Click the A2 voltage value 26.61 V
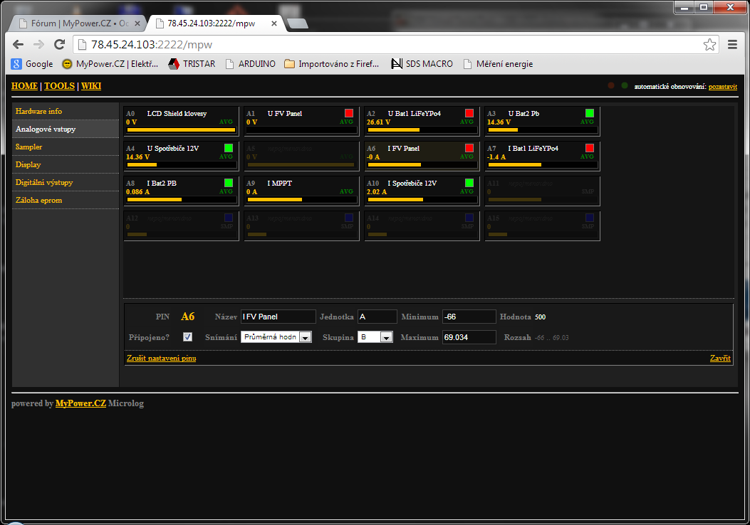Screen dimensions: 750x525 [378, 122]
